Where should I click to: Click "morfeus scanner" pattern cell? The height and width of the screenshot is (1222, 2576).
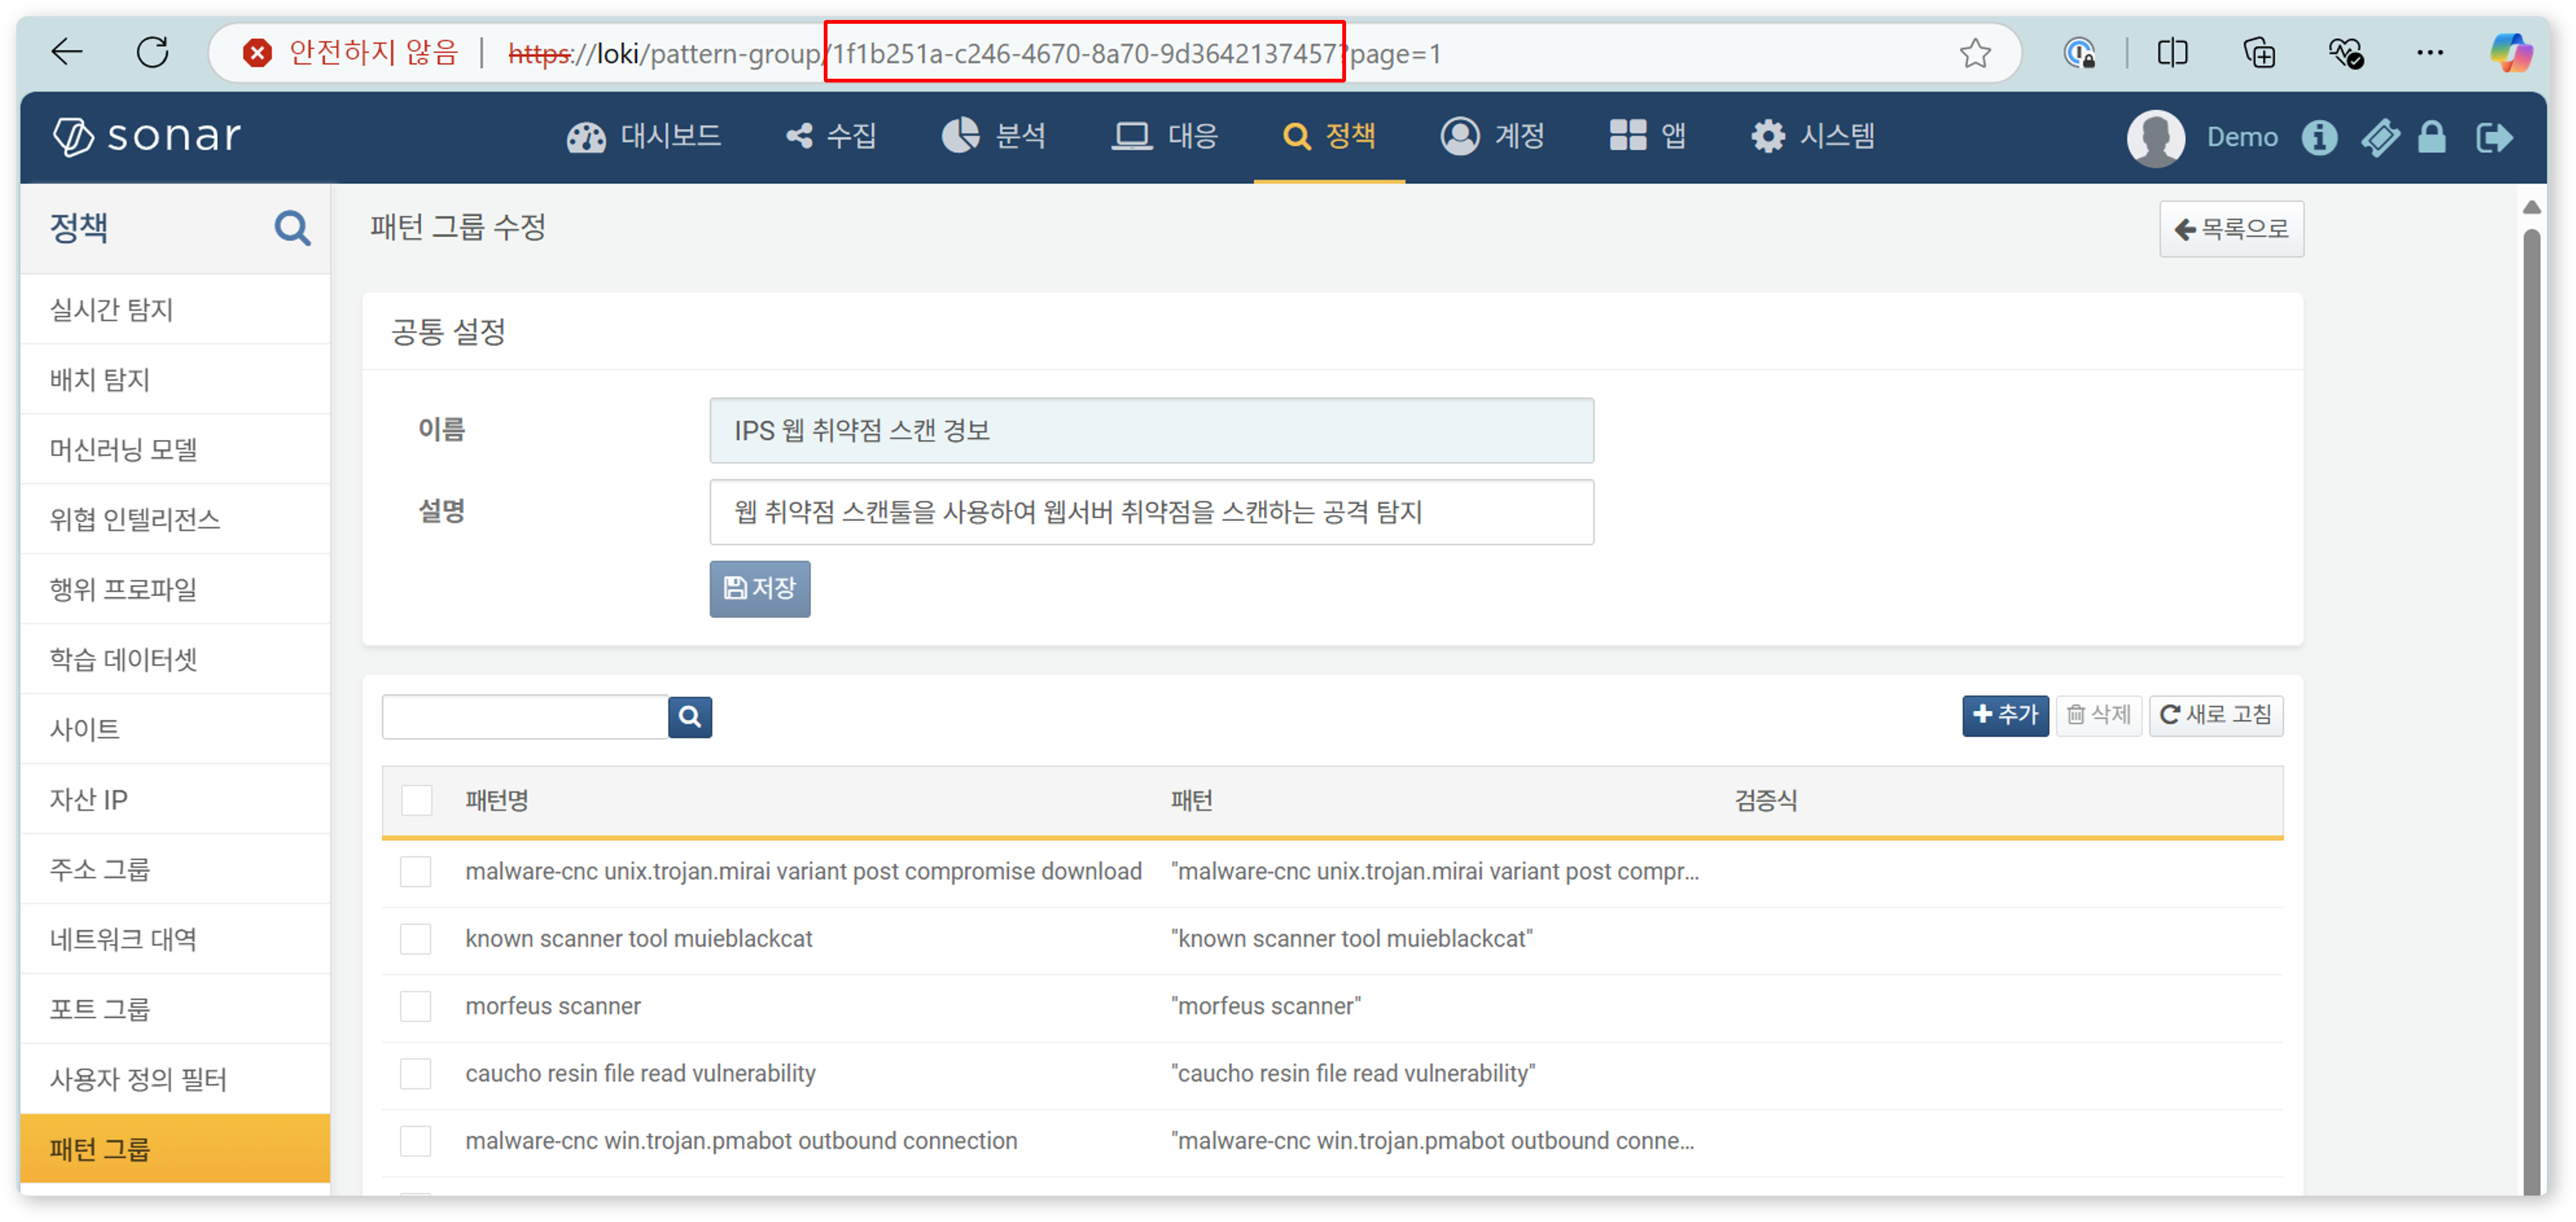click(x=1266, y=1007)
